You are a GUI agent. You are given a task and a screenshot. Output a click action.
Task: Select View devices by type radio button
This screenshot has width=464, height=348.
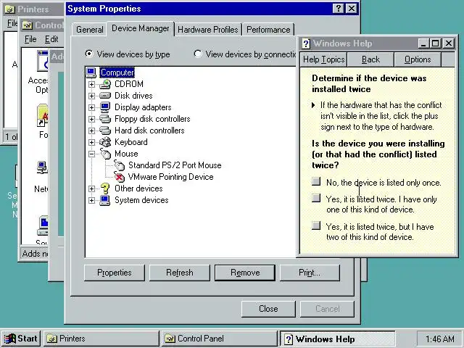click(88, 54)
